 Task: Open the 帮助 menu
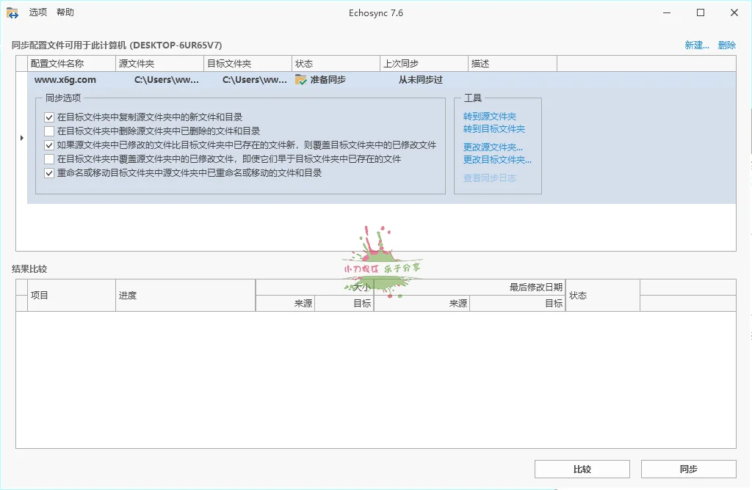(x=65, y=12)
